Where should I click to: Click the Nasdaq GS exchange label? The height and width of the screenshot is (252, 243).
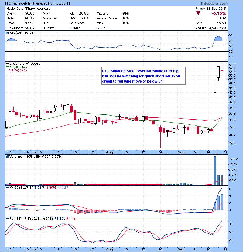coord(63,4)
